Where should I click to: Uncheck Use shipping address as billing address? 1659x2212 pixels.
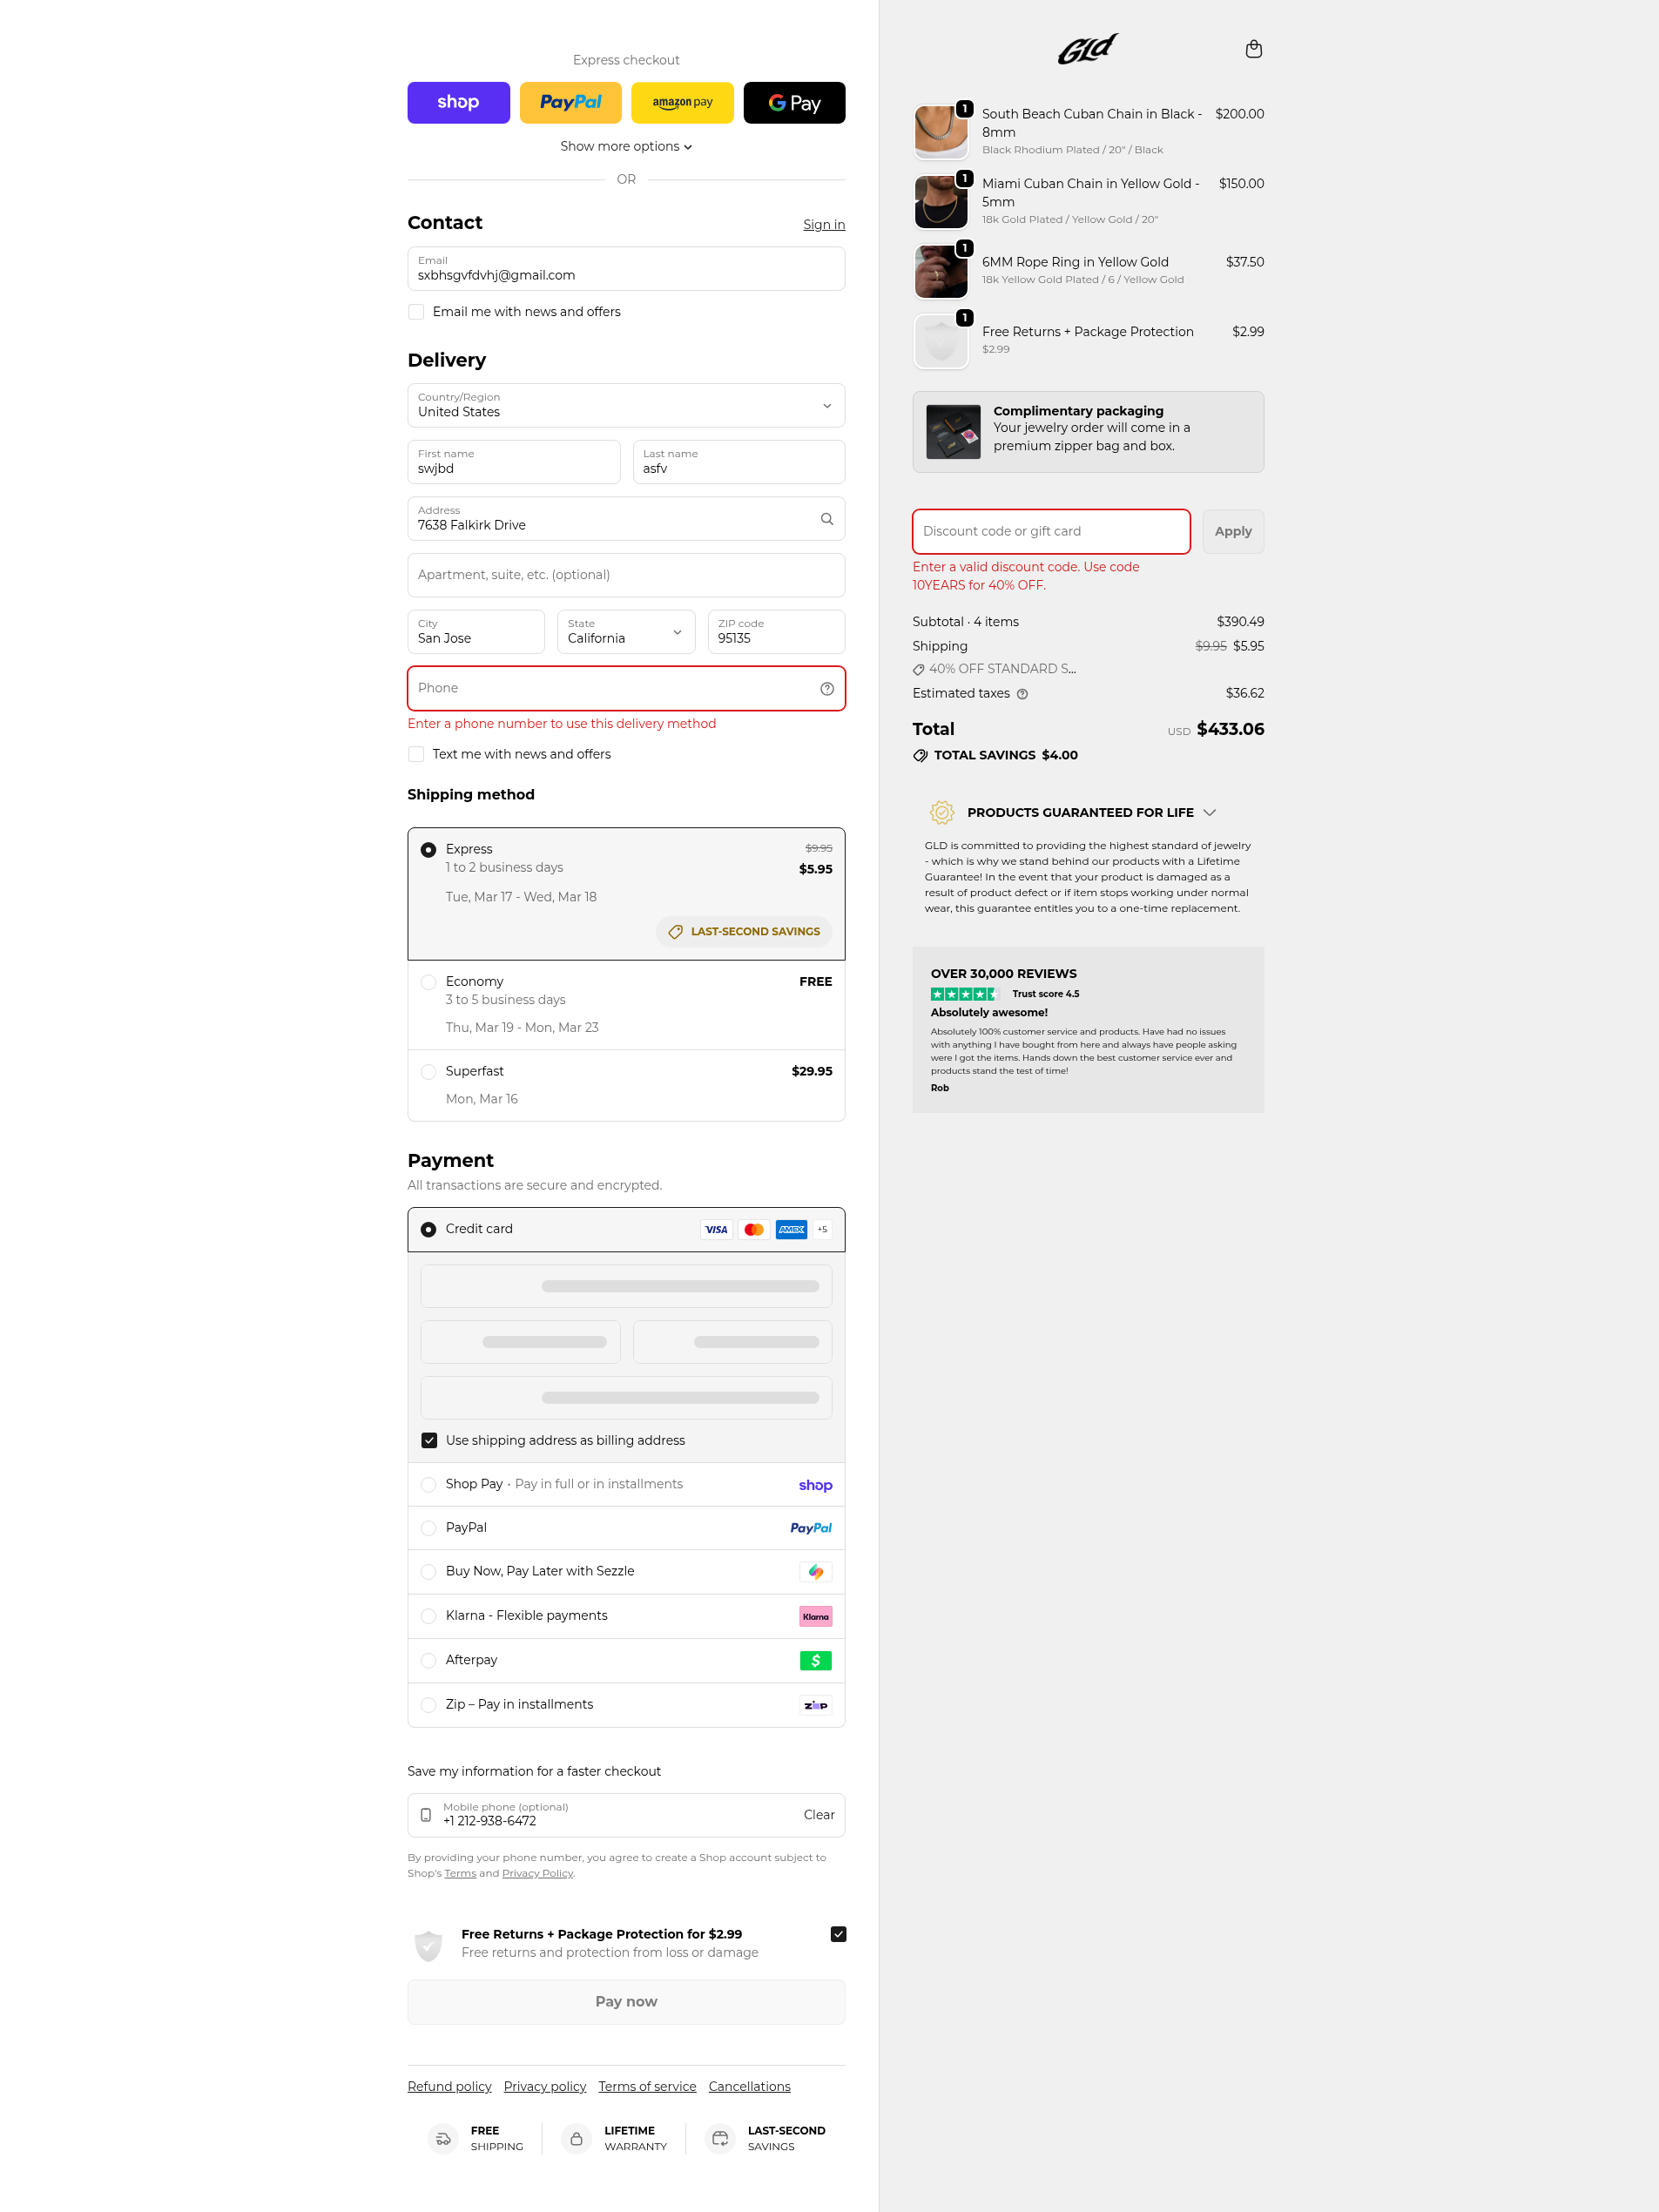tap(429, 1441)
